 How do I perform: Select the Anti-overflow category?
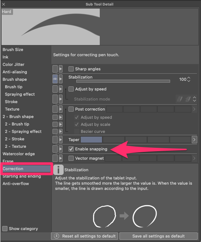tap(16, 184)
